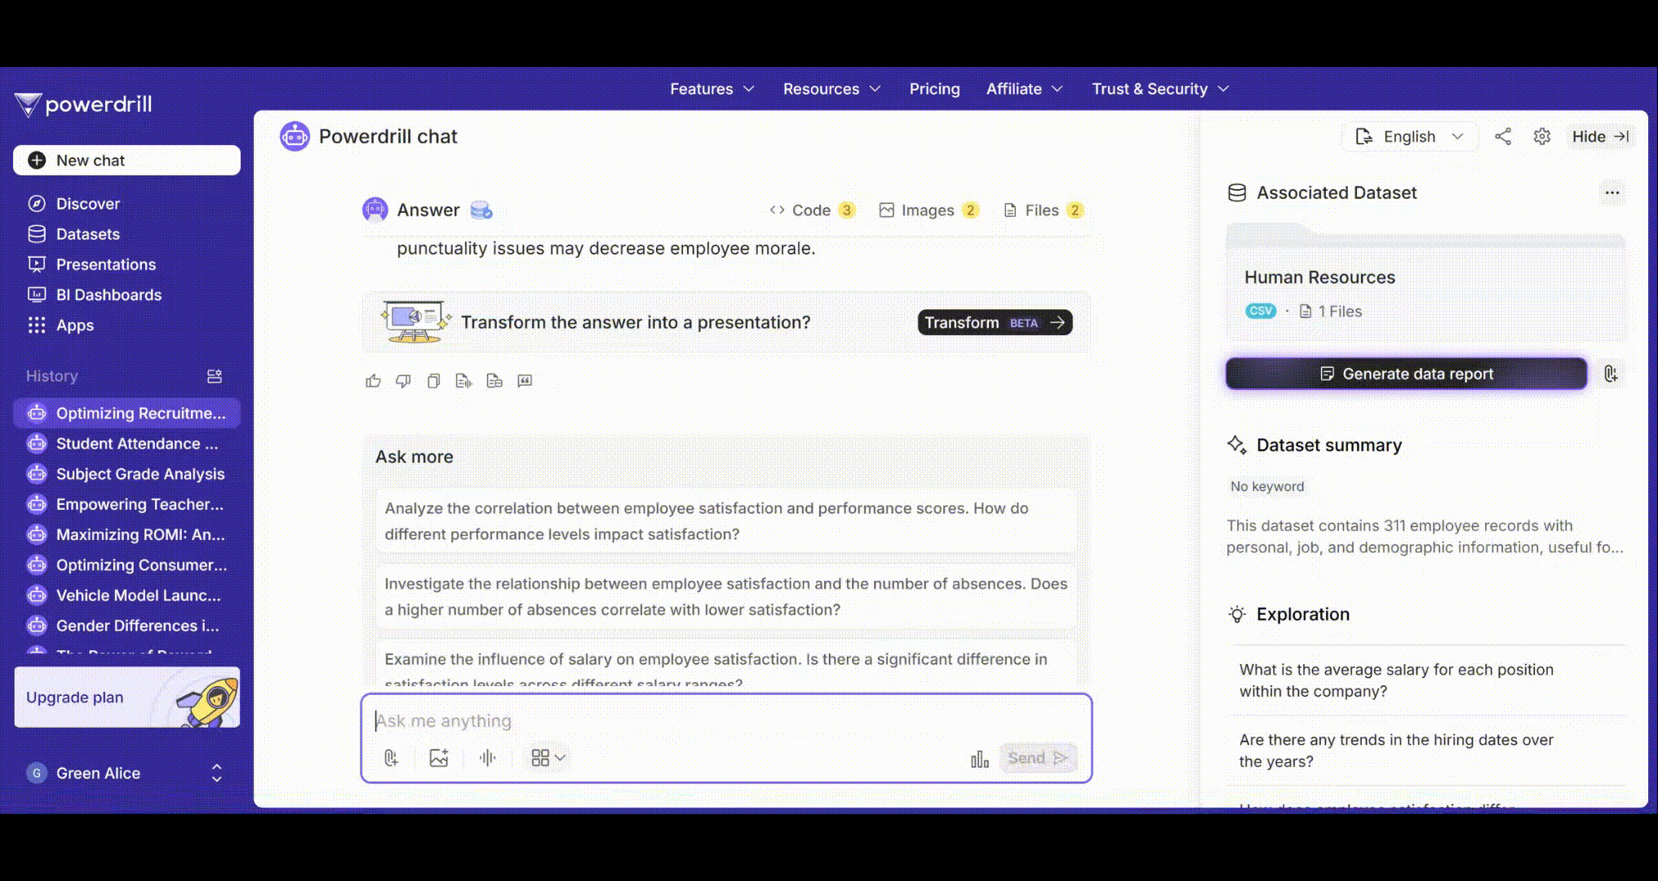
Task: Click the 1 Files label on dataset card
Action: [x=1331, y=312]
